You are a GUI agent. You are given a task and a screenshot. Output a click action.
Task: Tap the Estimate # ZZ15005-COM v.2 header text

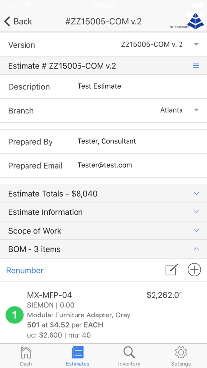(62, 66)
